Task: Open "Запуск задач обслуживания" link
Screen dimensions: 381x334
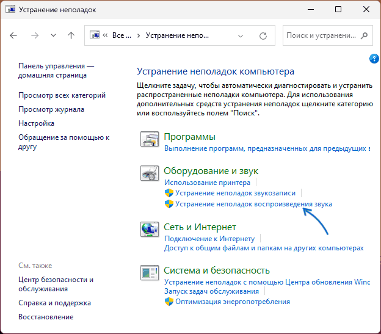Action: pos(211,291)
